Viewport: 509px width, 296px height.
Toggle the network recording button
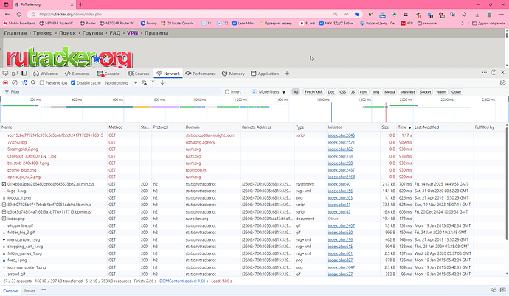(5, 83)
